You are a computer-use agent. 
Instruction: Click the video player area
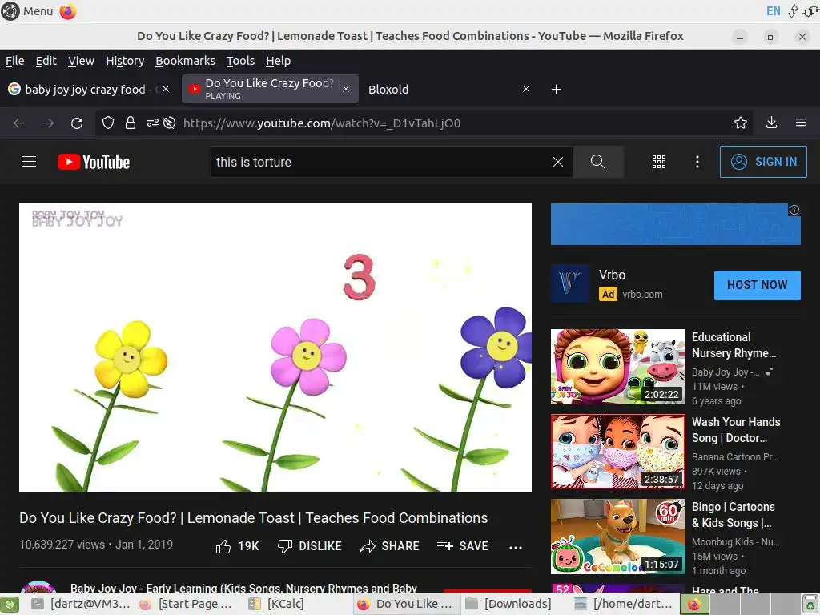(275, 348)
